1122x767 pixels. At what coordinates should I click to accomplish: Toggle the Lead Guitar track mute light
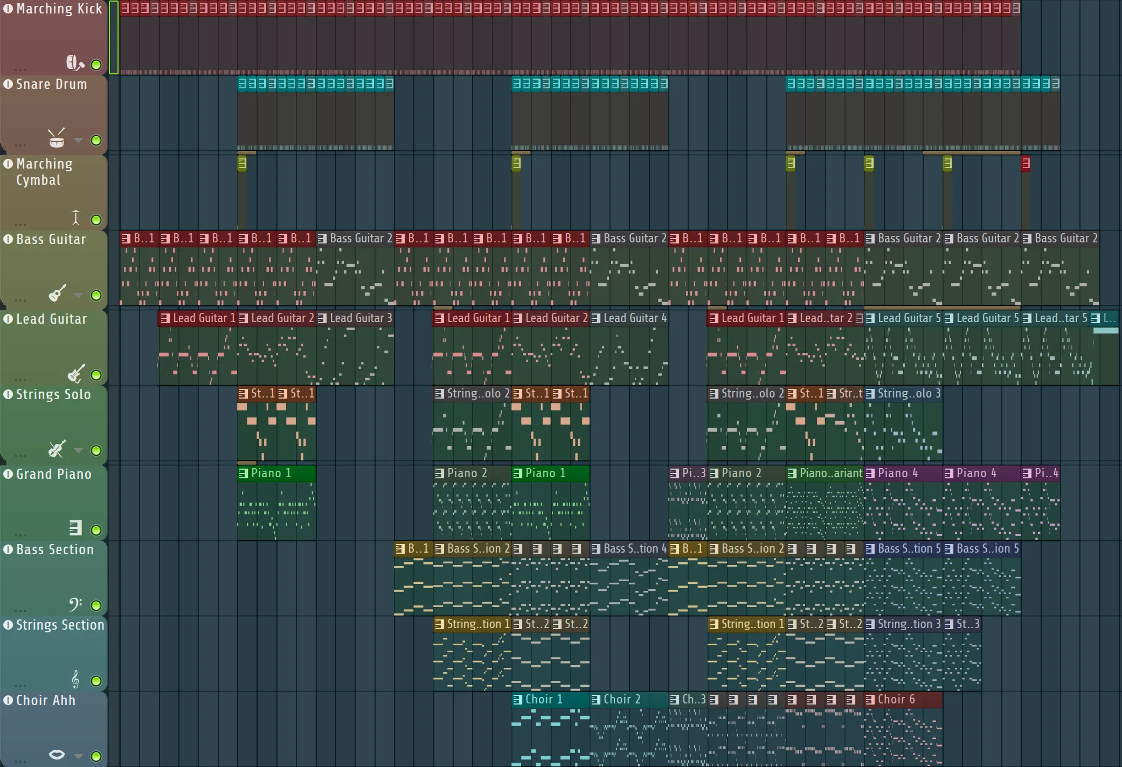(x=96, y=375)
